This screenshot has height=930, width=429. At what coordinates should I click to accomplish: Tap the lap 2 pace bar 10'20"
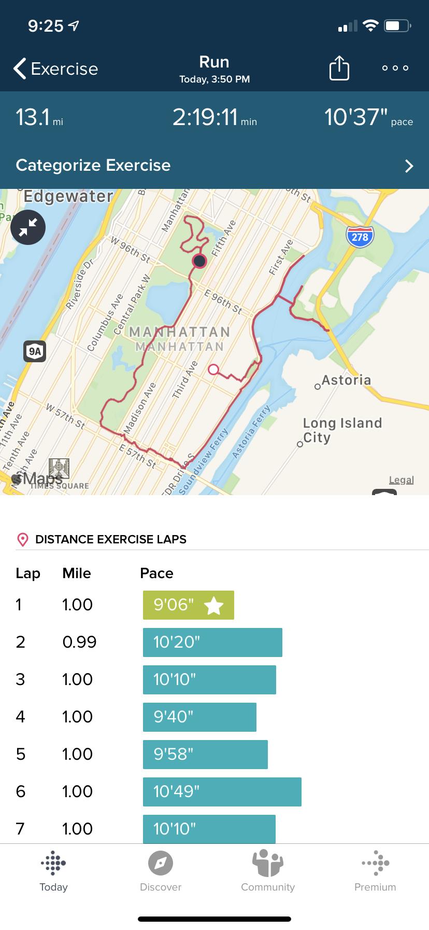212,642
